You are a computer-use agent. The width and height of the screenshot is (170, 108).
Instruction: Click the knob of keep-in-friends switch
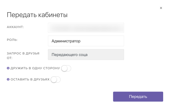click(54, 80)
